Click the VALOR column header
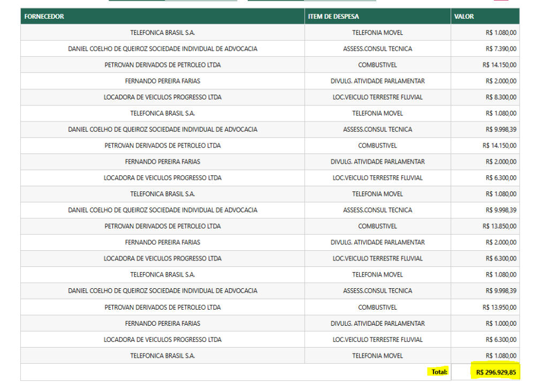 tap(464, 17)
